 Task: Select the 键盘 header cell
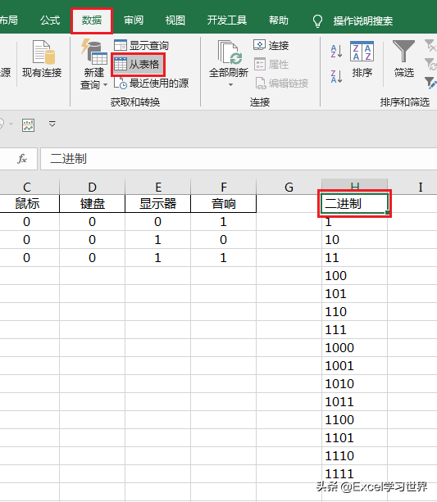[93, 204]
